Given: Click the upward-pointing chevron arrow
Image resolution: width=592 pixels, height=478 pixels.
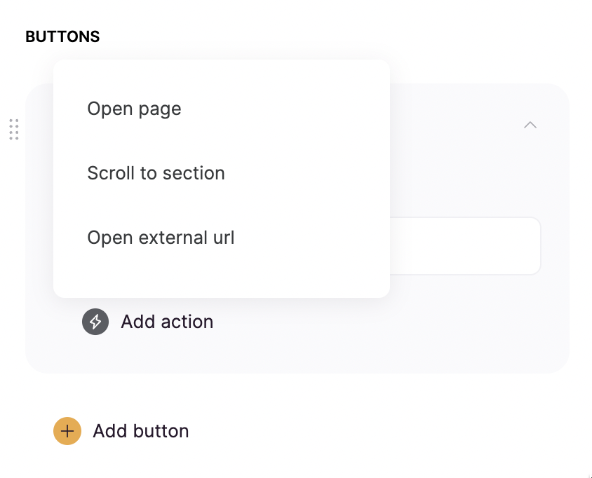Looking at the screenshot, I should [x=530, y=125].
